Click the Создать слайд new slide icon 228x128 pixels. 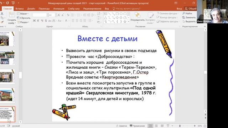(x=12, y=15)
